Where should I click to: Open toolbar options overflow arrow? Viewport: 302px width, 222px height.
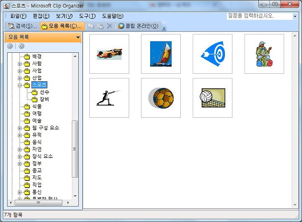[164, 28]
